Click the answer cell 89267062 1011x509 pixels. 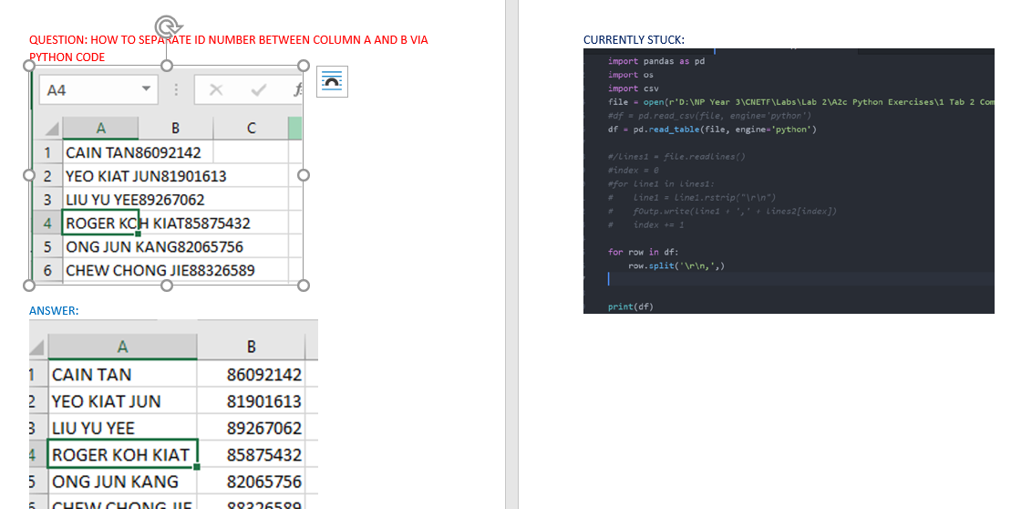(x=251, y=429)
